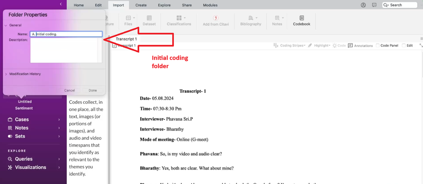Click the Transcript 1 document icon

tap(114, 45)
